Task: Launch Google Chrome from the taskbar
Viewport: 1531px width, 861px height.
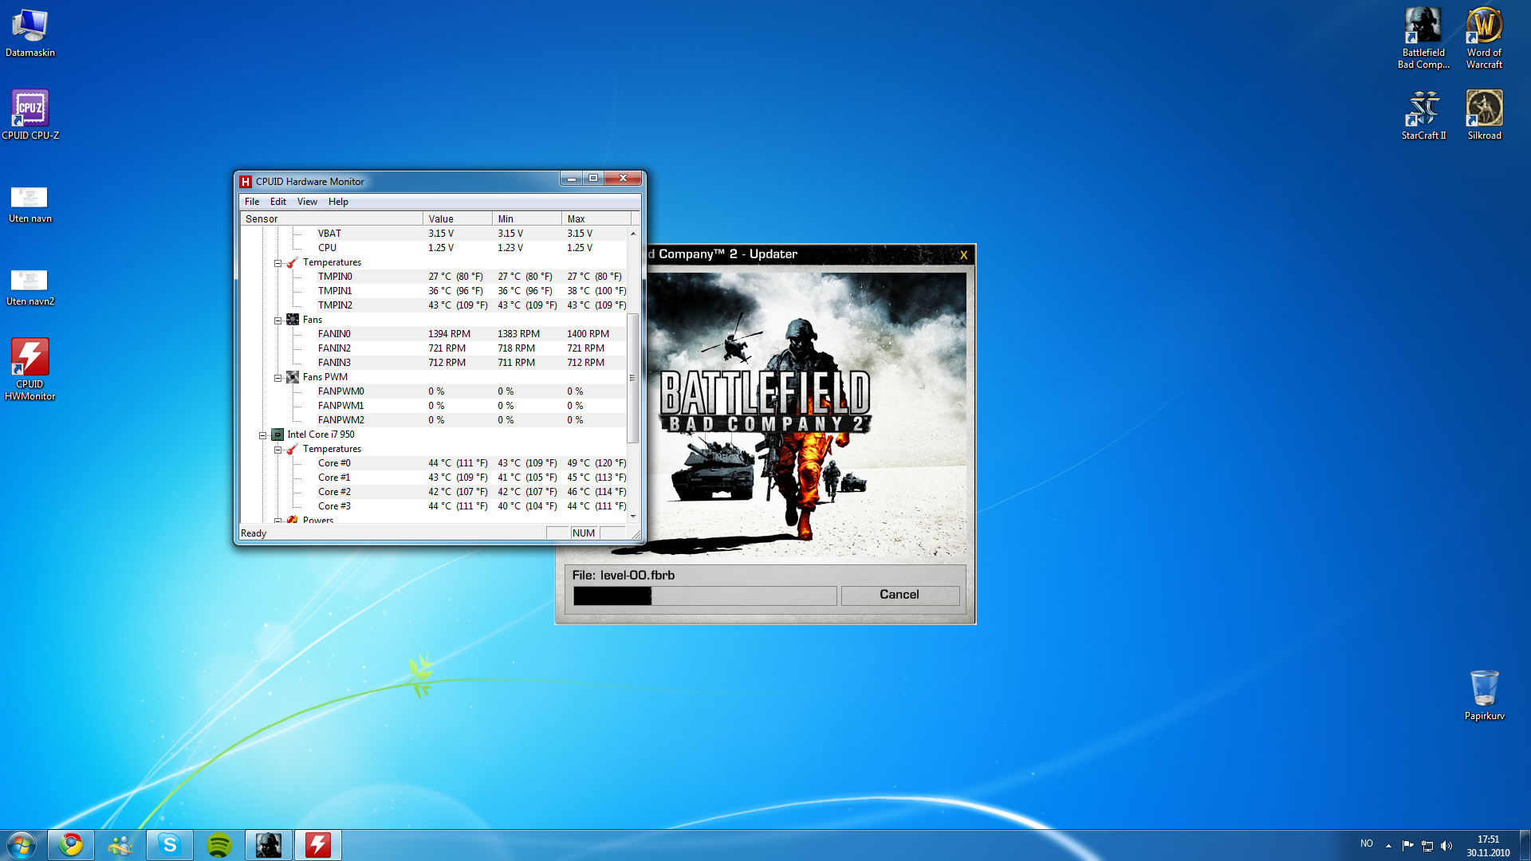Action: tap(71, 845)
